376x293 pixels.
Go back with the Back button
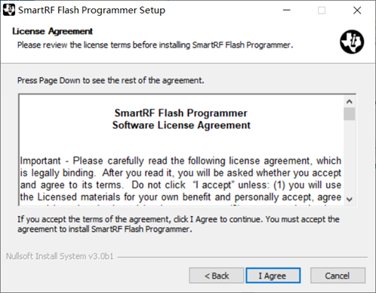(x=217, y=276)
